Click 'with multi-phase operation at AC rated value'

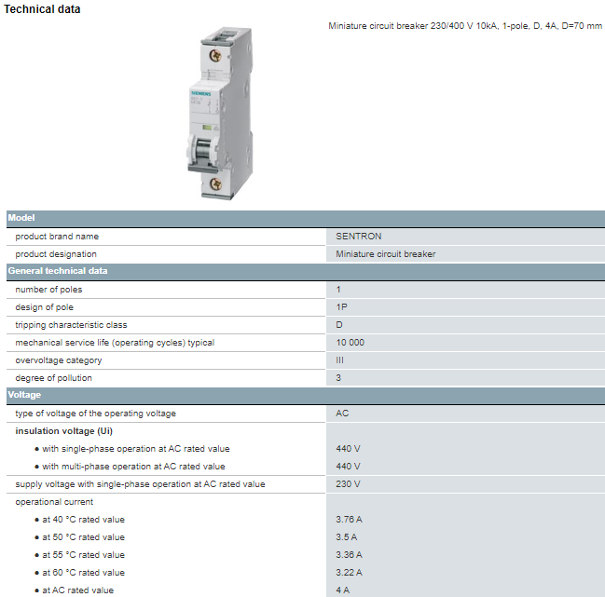pos(133,467)
